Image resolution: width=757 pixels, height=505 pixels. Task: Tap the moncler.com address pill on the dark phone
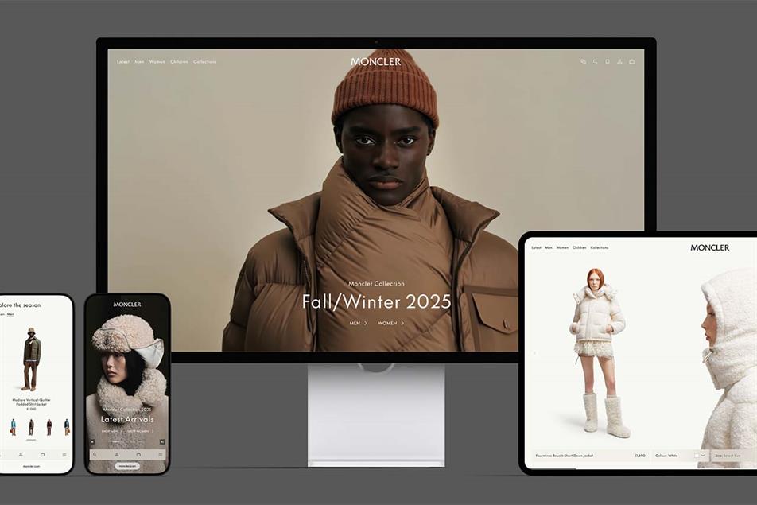[x=127, y=466]
